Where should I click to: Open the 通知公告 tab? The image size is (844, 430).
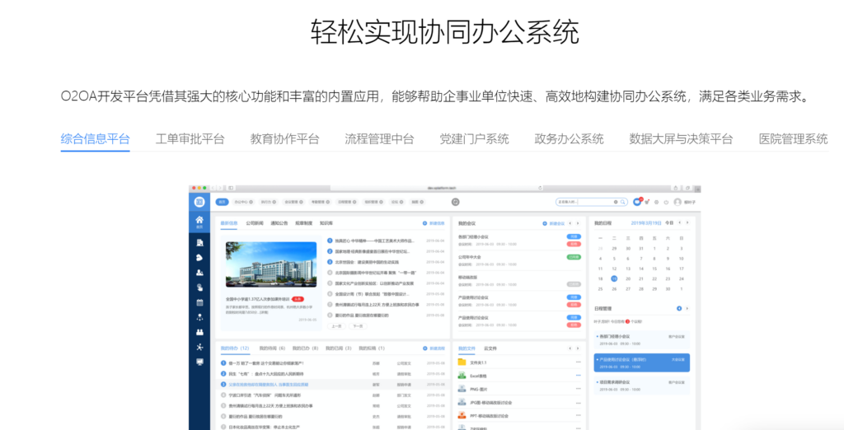[x=279, y=222]
